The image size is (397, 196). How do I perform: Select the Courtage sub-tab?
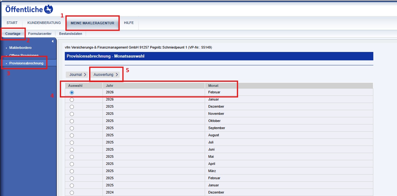click(x=13, y=34)
